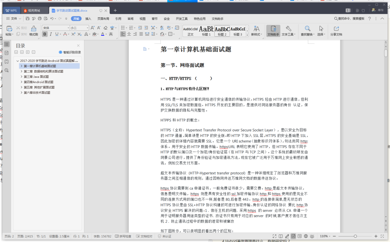Increase font size with A+ icon
390x242 pixels.
(x=92, y=28)
